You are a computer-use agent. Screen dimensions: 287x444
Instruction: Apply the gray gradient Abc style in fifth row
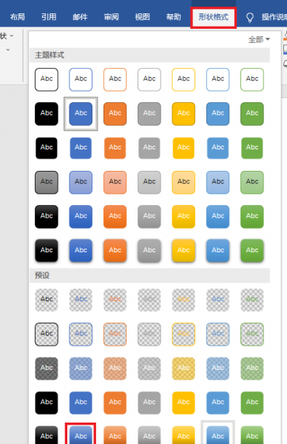coord(149,216)
